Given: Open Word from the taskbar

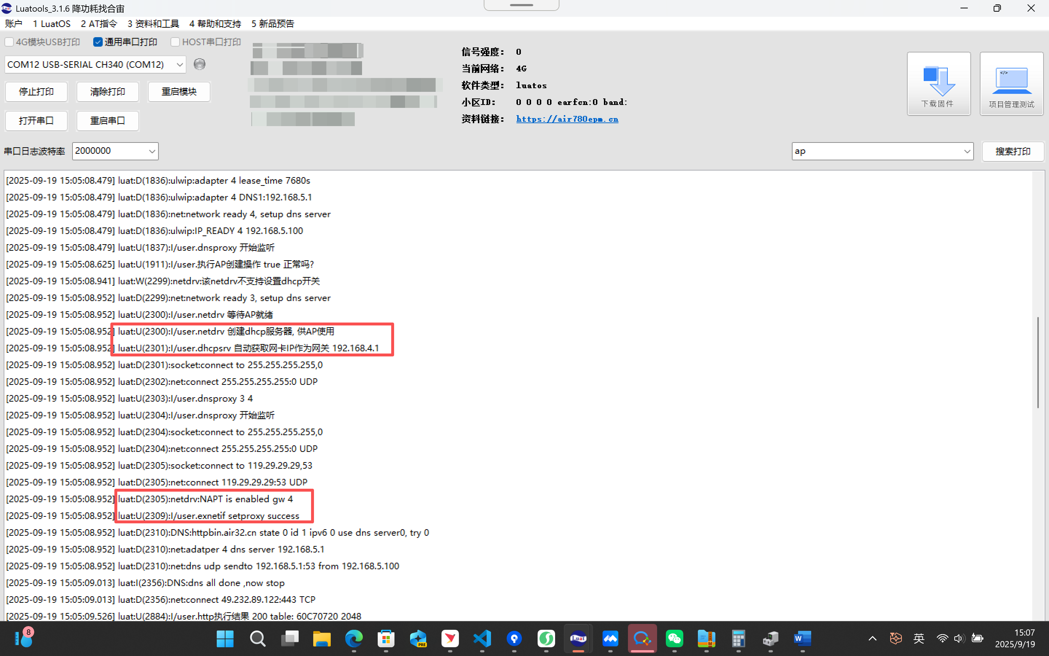Looking at the screenshot, I should pyautogui.click(x=802, y=638).
